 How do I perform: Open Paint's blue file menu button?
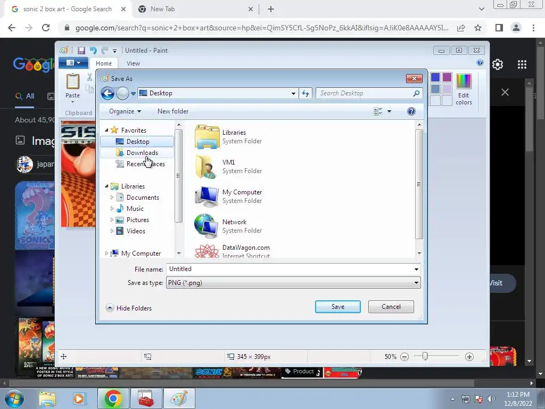(x=73, y=63)
